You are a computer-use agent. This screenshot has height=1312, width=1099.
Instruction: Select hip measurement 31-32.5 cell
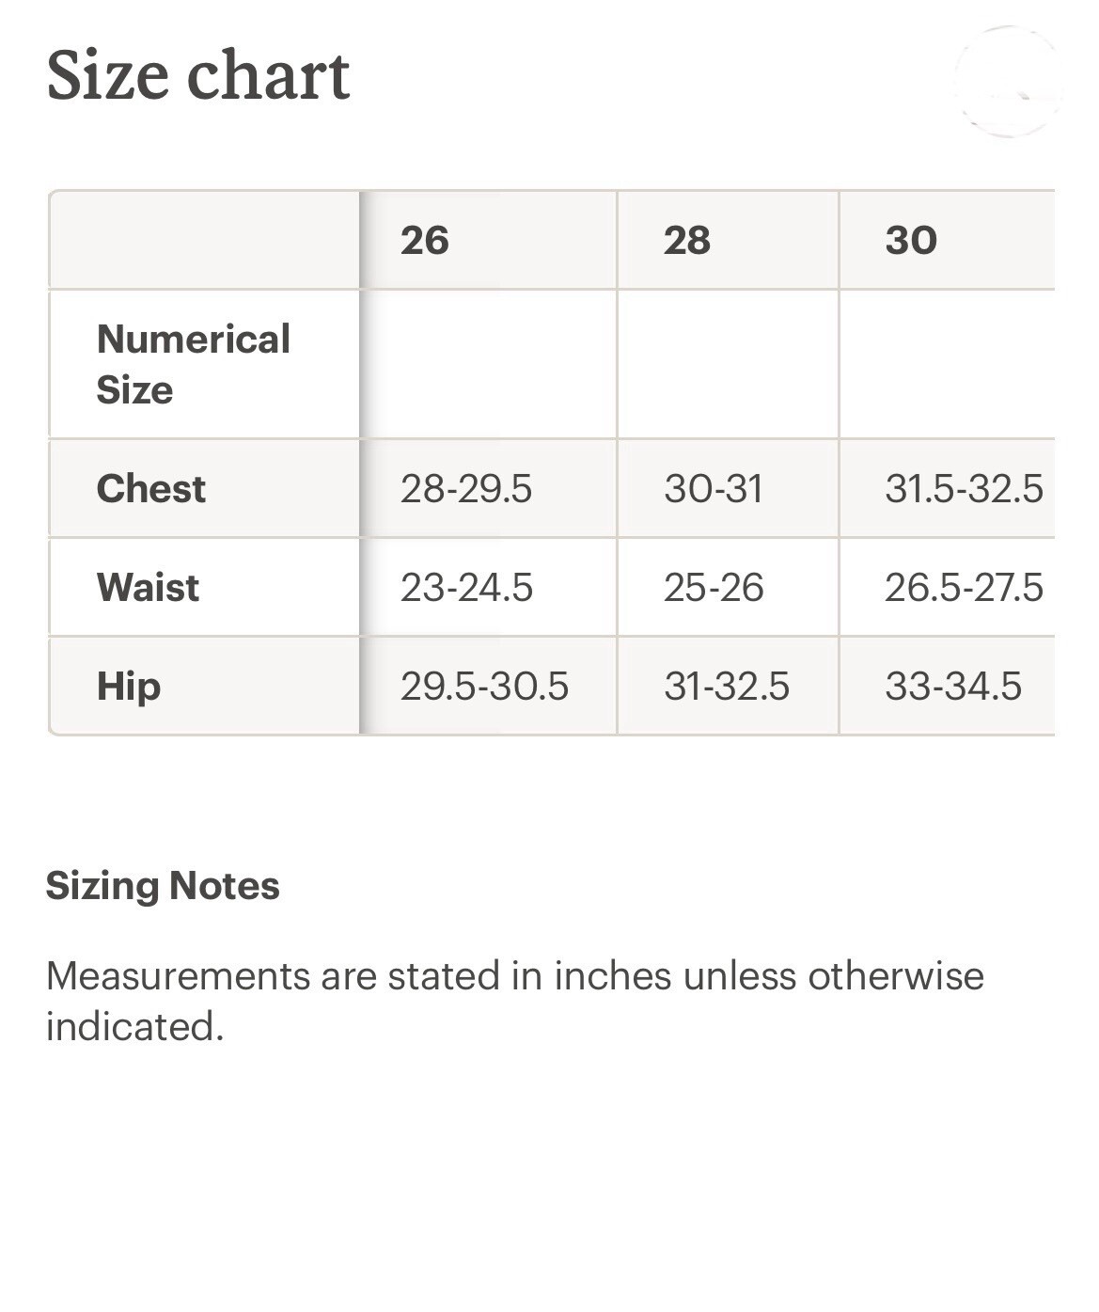point(728,687)
